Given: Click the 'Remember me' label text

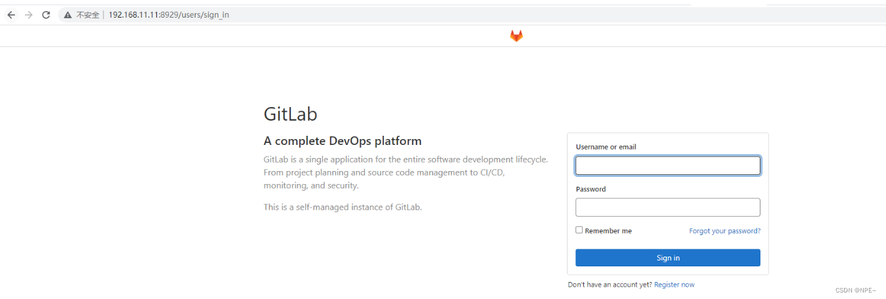Looking at the screenshot, I should click(x=608, y=231).
